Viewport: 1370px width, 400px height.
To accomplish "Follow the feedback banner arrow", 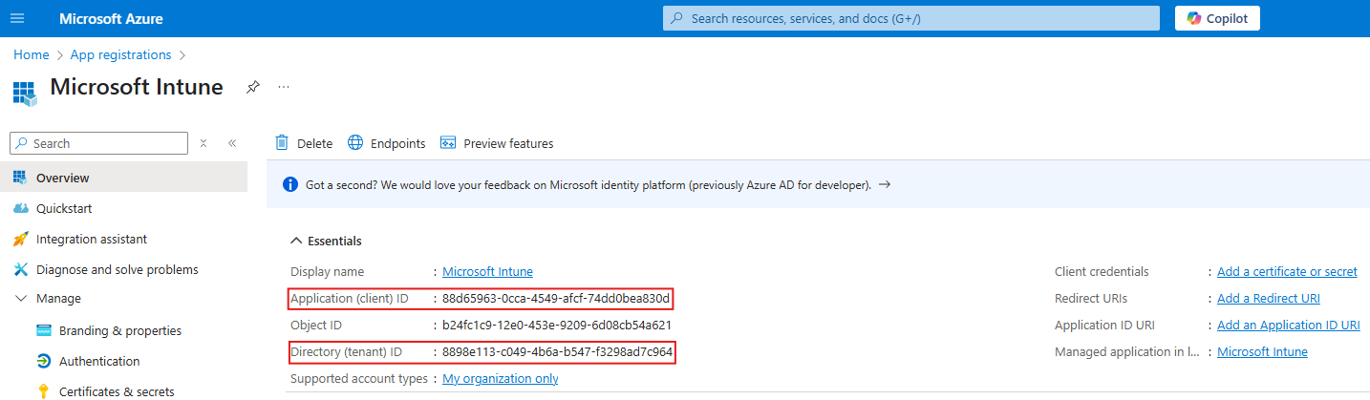I will click(x=885, y=184).
